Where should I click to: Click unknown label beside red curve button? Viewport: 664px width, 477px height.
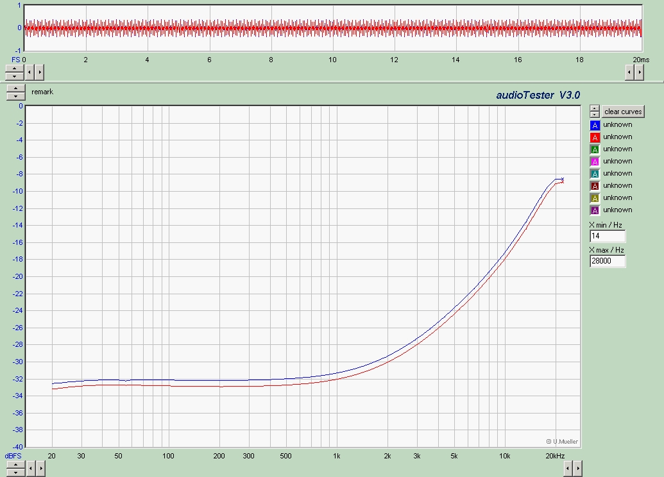617,137
